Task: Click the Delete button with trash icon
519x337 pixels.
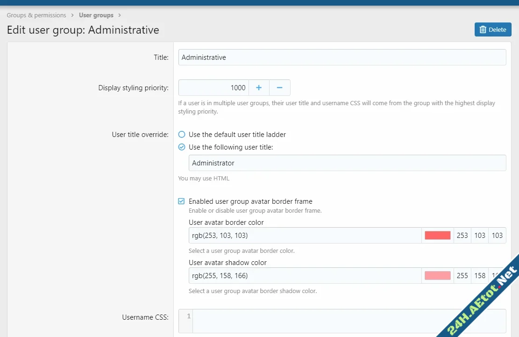Action: 493,29
